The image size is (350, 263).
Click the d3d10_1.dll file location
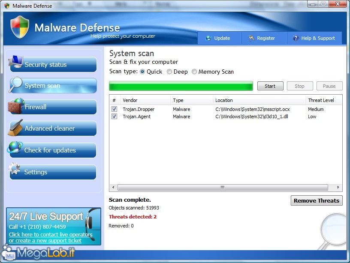[x=251, y=117]
